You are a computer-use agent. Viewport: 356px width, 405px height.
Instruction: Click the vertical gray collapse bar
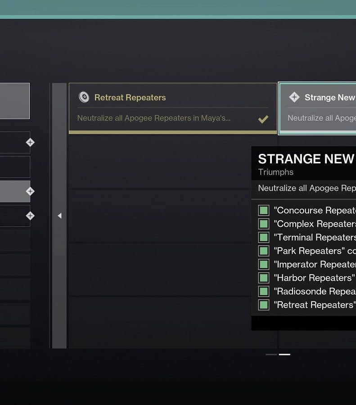coord(59,216)
